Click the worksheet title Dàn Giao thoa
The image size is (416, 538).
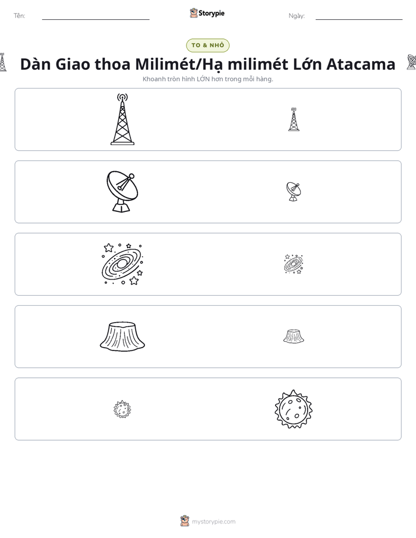click(x=207, y=64)
